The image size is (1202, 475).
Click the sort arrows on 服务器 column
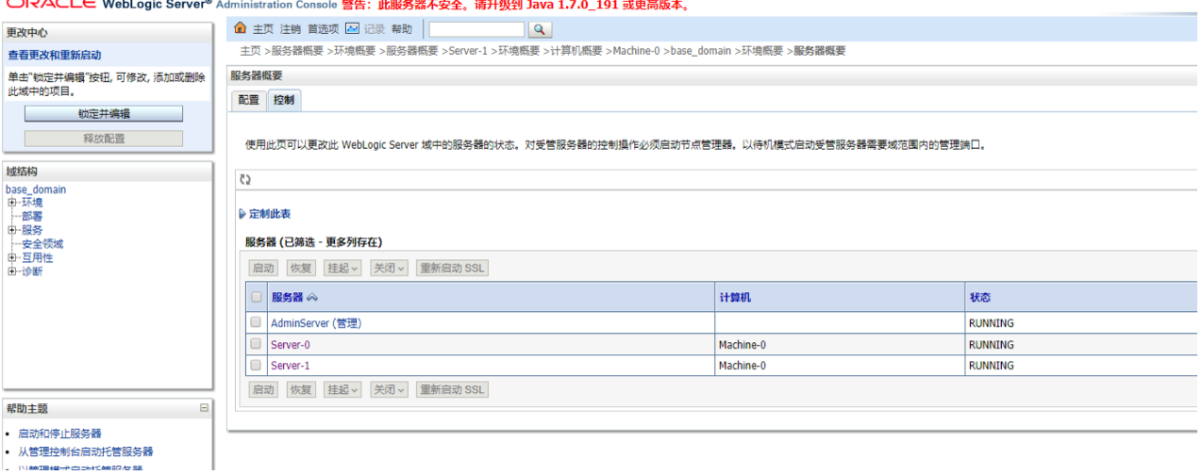point(312,298)
